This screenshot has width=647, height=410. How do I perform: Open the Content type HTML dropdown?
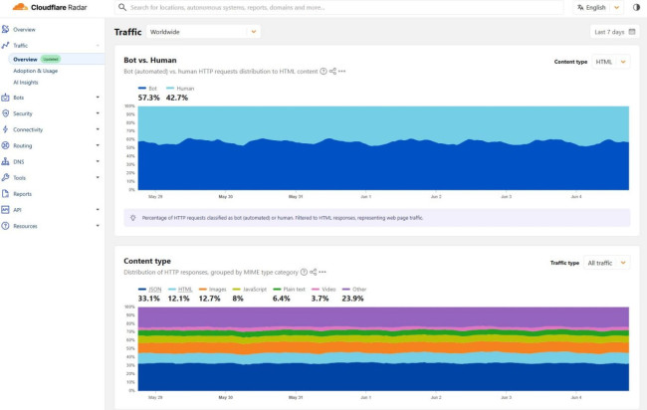coord(611,62)
